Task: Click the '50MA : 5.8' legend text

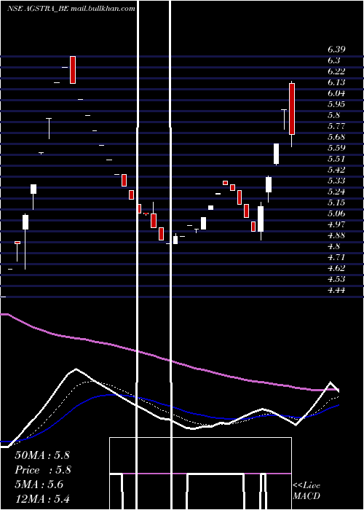Action: tap(42, 455)
